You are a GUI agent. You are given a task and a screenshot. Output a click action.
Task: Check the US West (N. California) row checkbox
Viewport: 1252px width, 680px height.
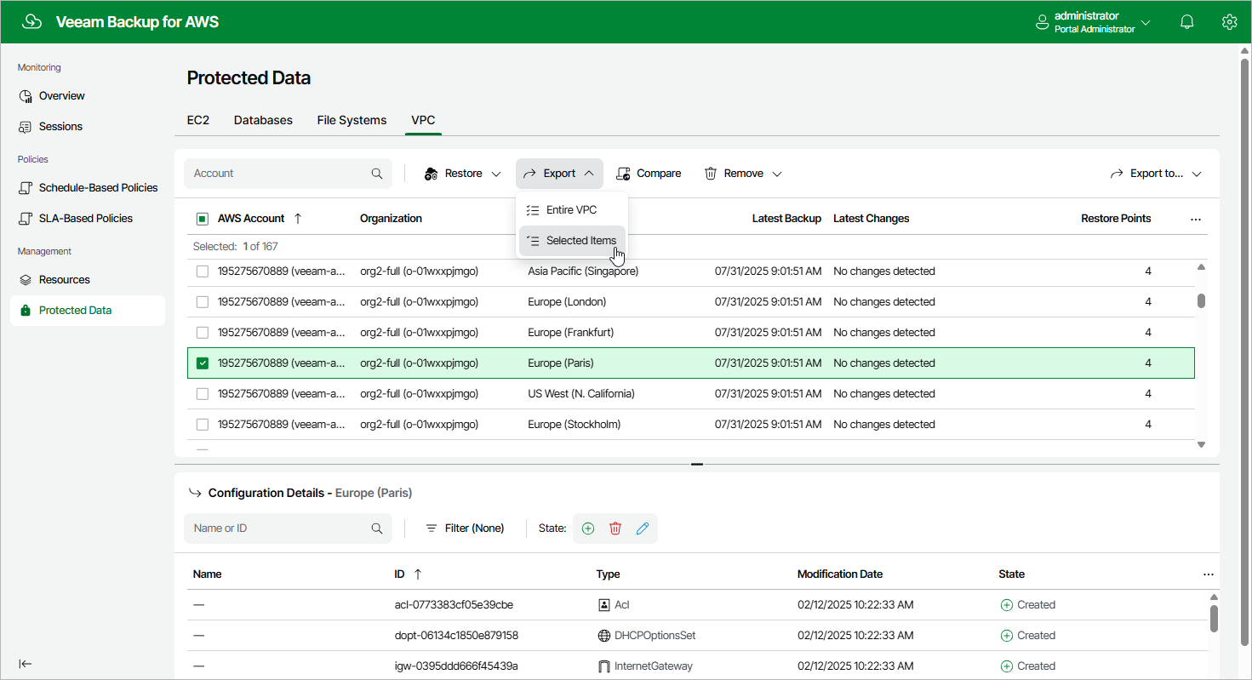pos(203,394)
